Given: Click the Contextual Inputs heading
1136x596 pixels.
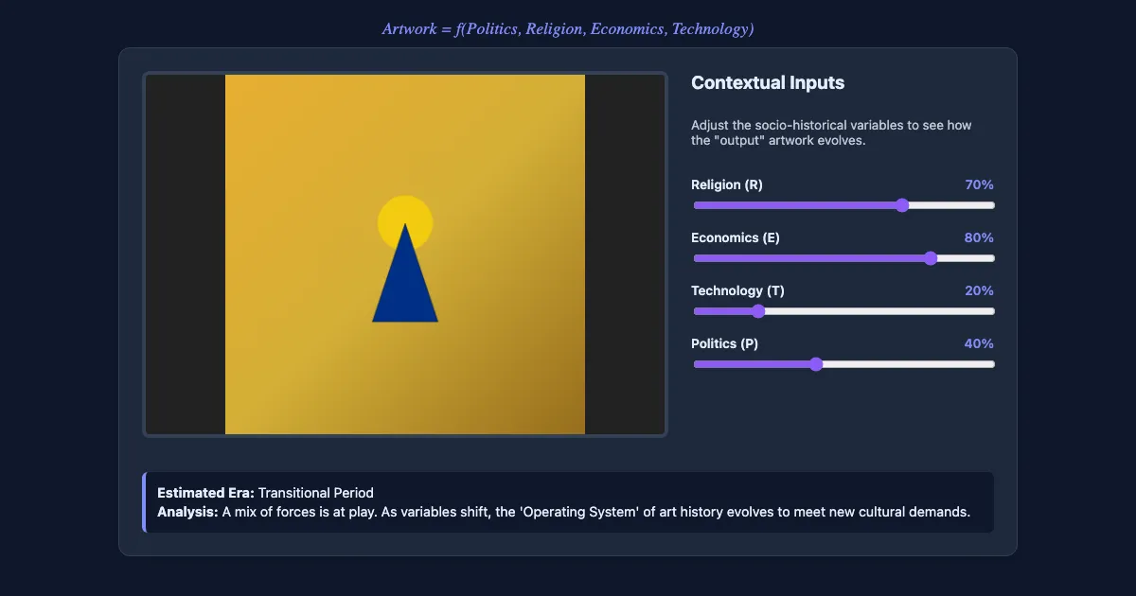Looking at the screenshot, I should click(768, 82).
